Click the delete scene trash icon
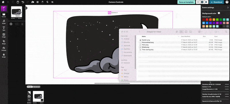This screenshot has height=104, width=230. (x=22, y=24)
